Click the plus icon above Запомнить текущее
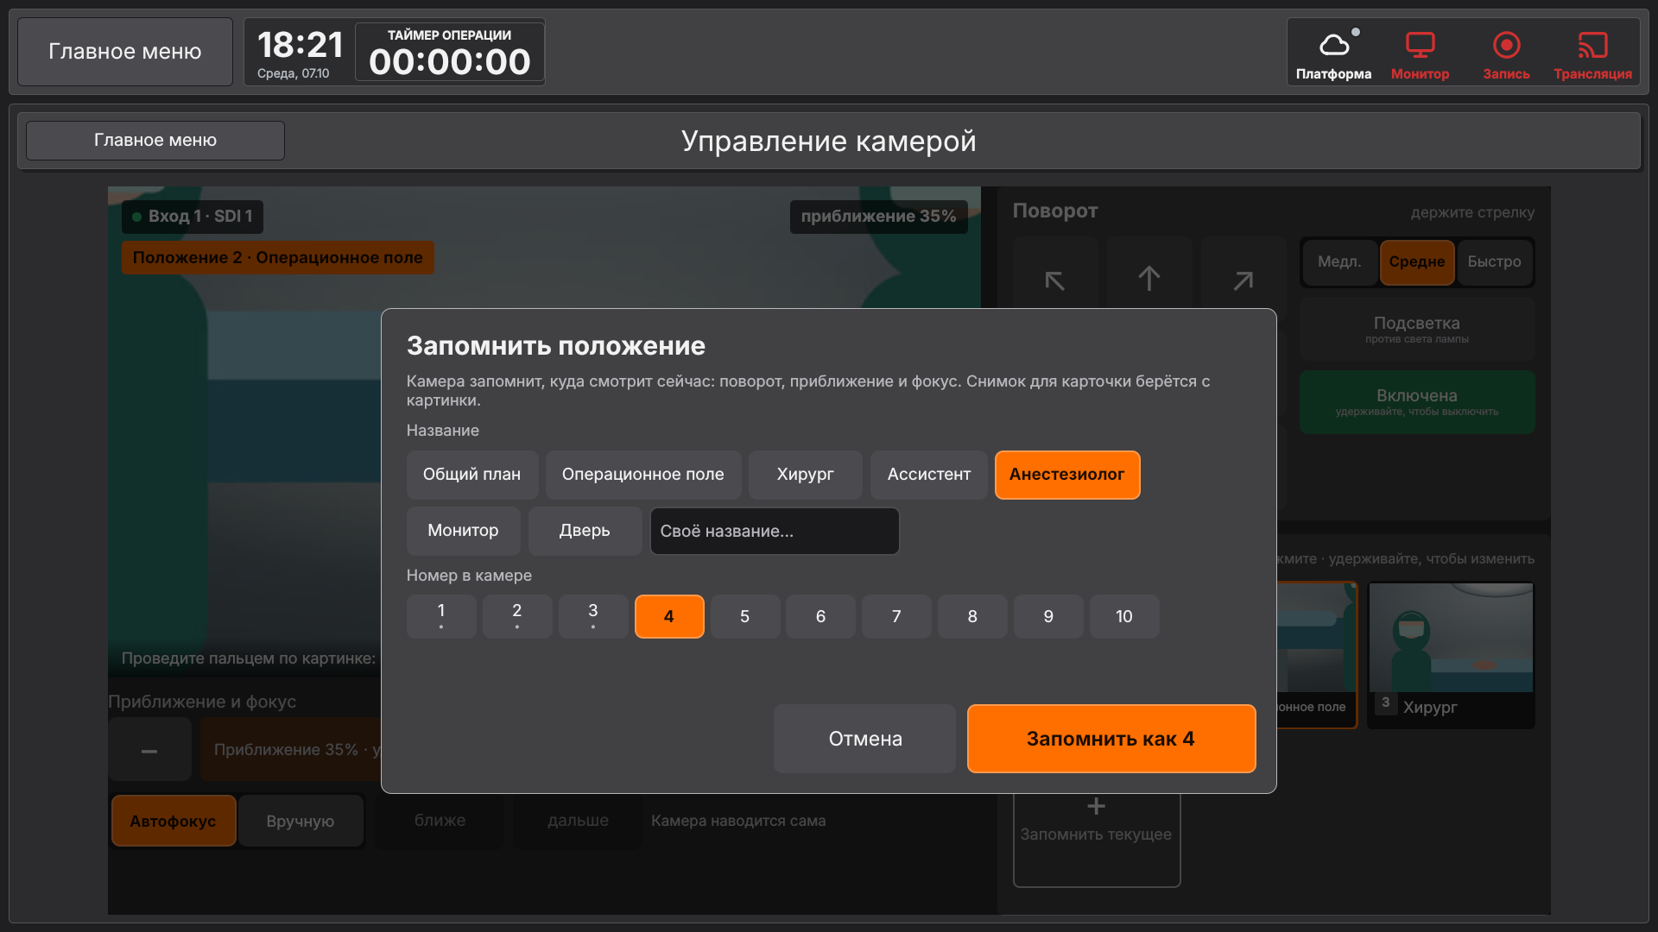This screenshot has width=1658, height=932. click(1096, 806)
